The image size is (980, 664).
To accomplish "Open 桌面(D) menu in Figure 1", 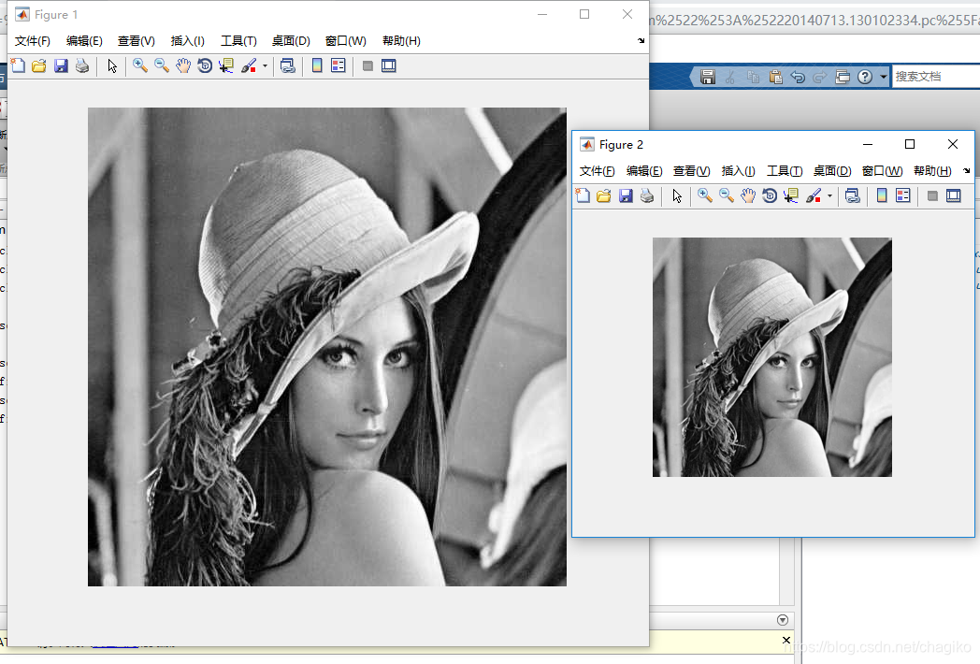I will click(291, 40).
